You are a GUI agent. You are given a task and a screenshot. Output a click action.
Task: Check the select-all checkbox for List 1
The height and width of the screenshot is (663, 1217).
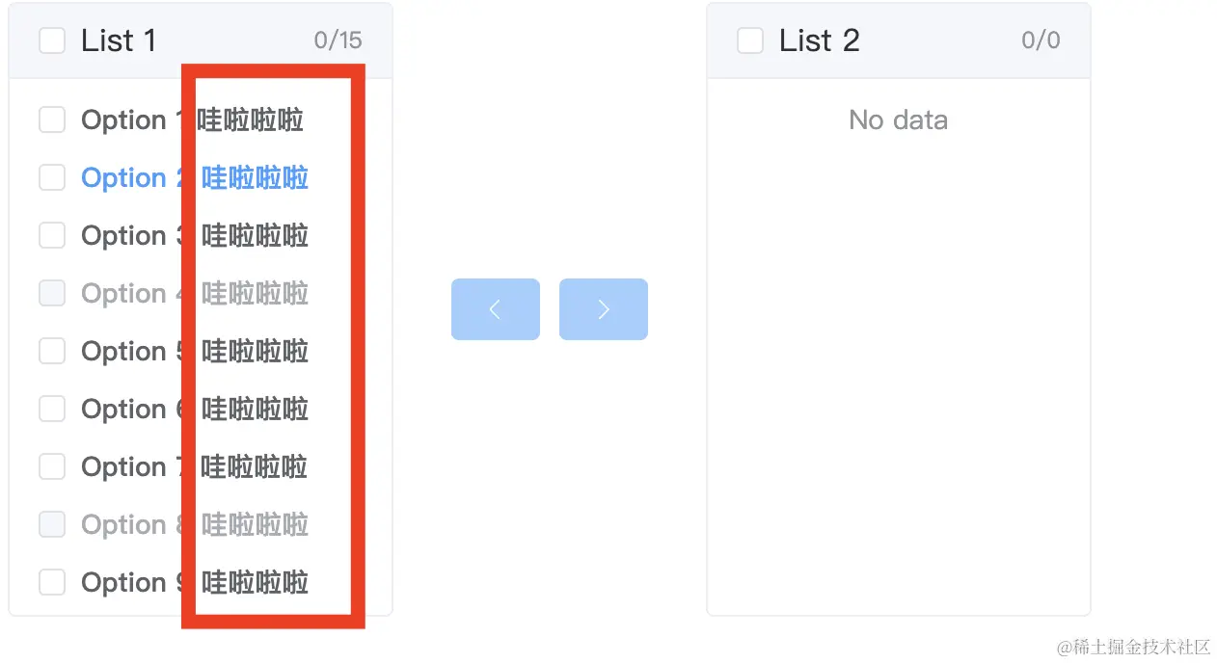coord(52,40)
